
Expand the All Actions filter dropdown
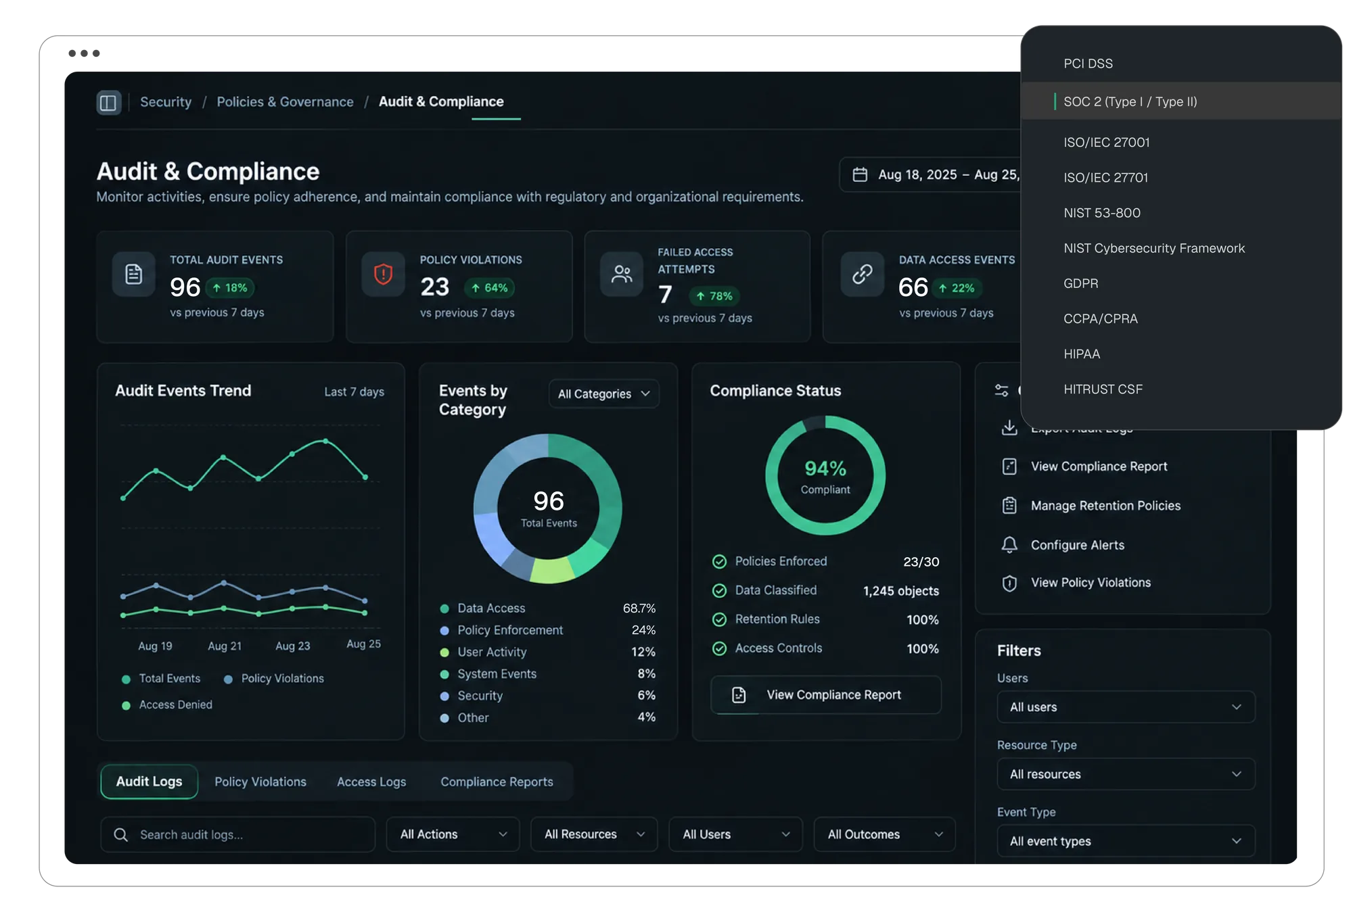point(453,834)
